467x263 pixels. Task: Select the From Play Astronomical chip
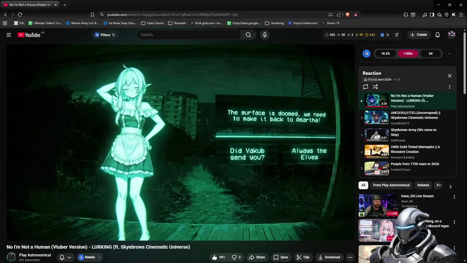(x=391, y=185)
